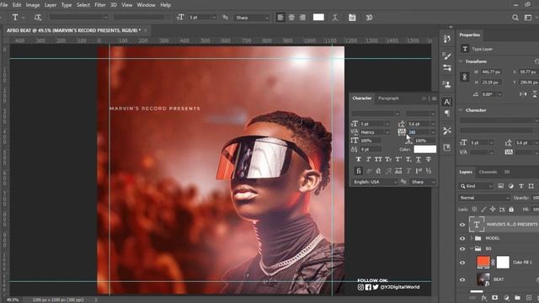This screenshot has height=303, width=539.
Task: Toggle Faux Bold in Character panel
Action: click(x=359, y=159)
